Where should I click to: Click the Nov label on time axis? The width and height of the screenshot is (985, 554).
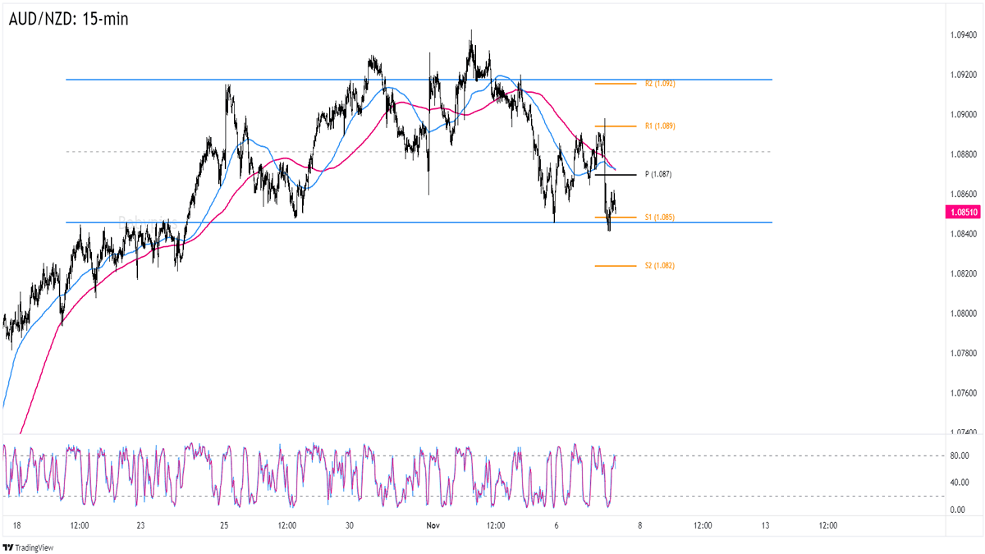tap(433, 526)
